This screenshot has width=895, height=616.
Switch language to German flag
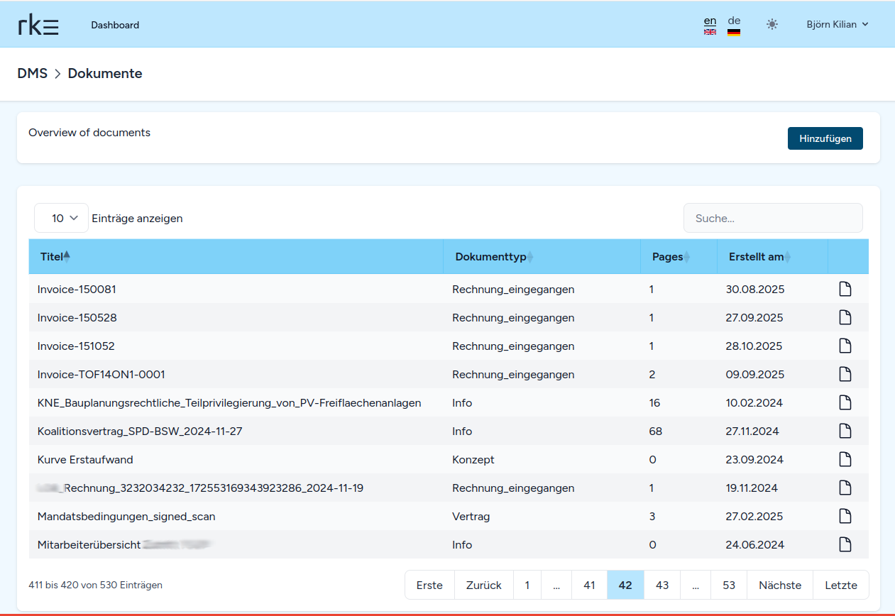click(x=734, y=26)
